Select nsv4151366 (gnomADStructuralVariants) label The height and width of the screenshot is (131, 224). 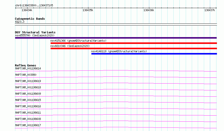point(78,41)
